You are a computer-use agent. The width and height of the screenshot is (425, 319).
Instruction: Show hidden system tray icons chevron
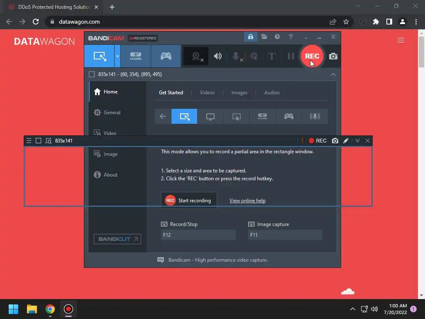coord(353,309)
